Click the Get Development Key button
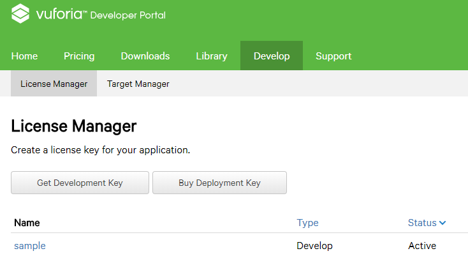 tap(80, 183)
